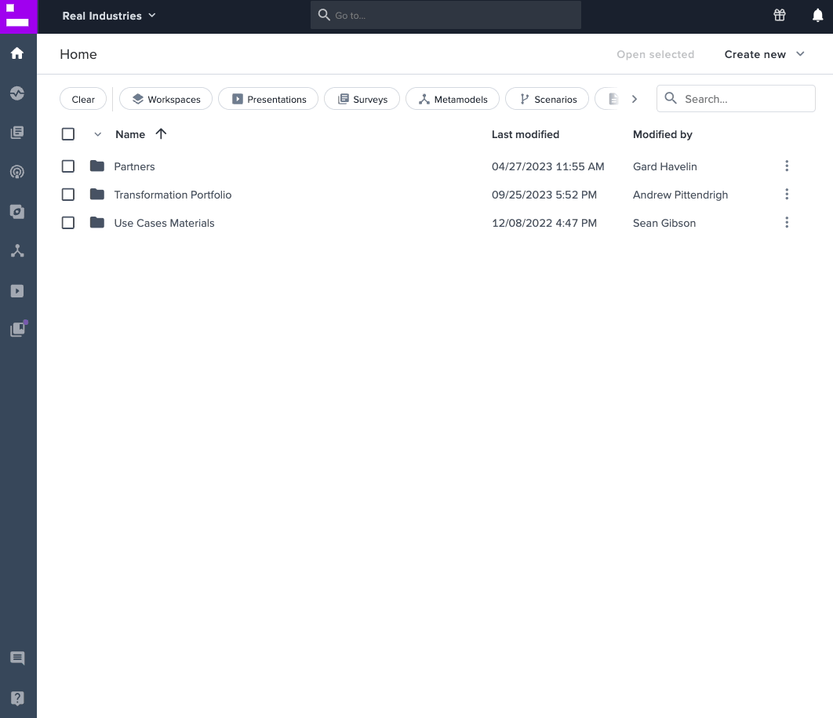Click modifier name Andrew Pittendrigh
The image size is (833, 718).
point(680,195)
